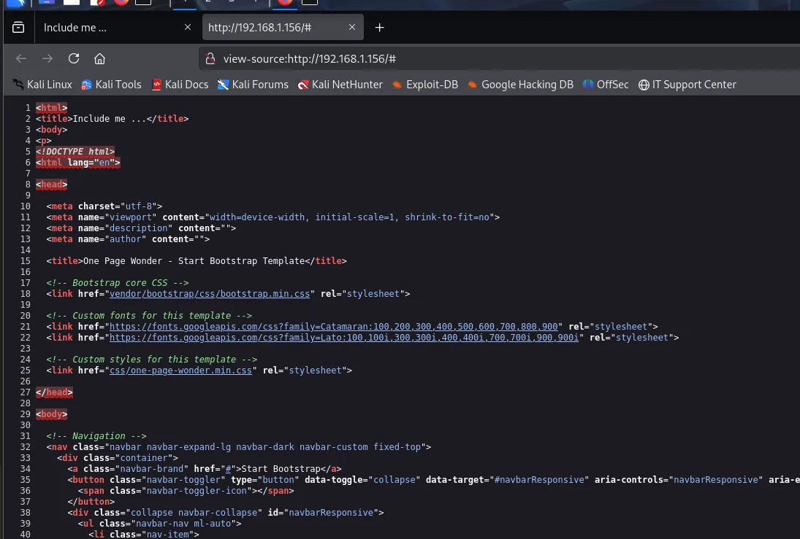800x539 pixels.
Task: Click the view-source URL address field
Action: click(500, 58)
